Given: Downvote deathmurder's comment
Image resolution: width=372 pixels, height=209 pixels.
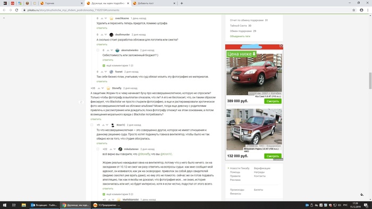Looking at the screenshot, I should [x=106, y=35].
